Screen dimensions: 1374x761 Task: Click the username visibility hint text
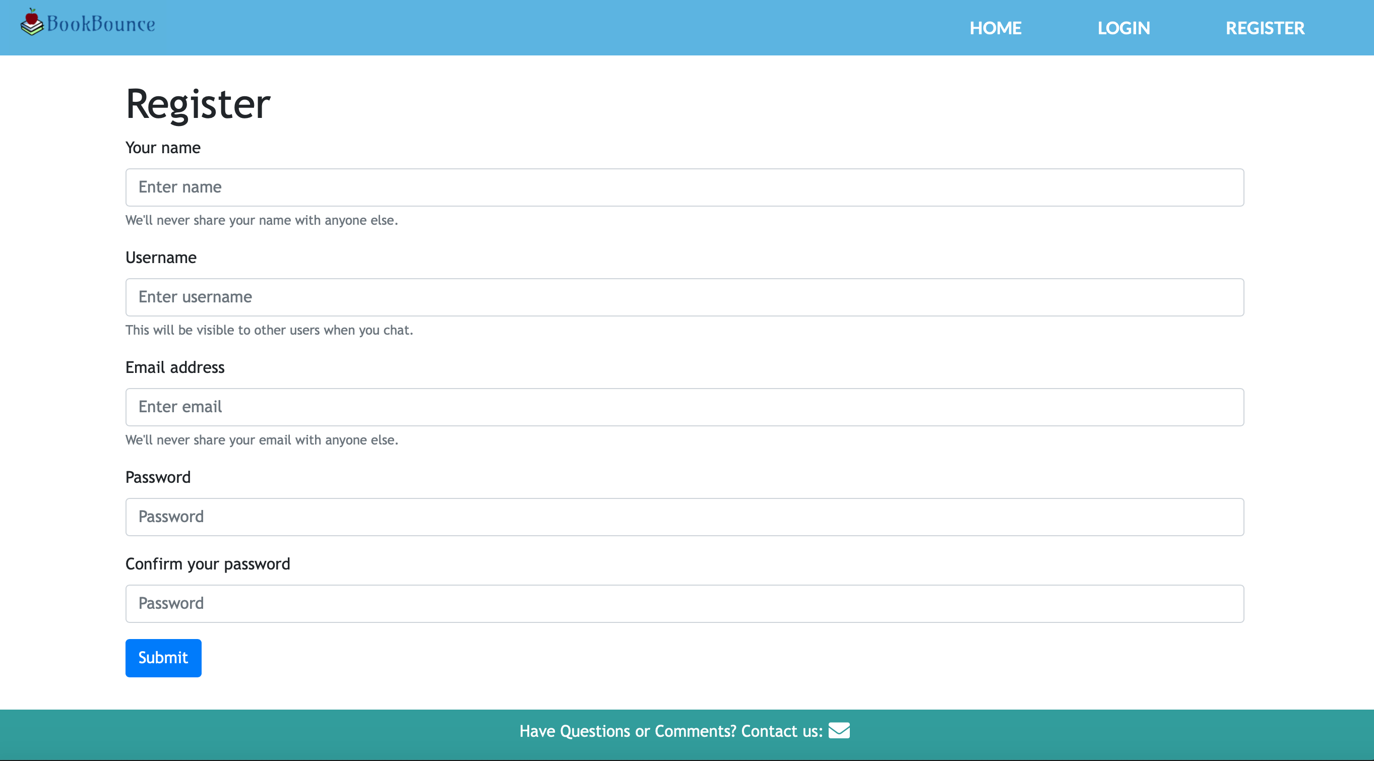(269, 330)
